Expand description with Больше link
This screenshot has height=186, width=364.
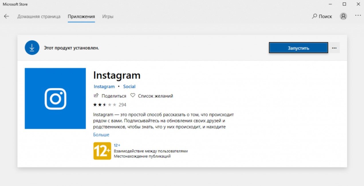(x=101, y=135)
